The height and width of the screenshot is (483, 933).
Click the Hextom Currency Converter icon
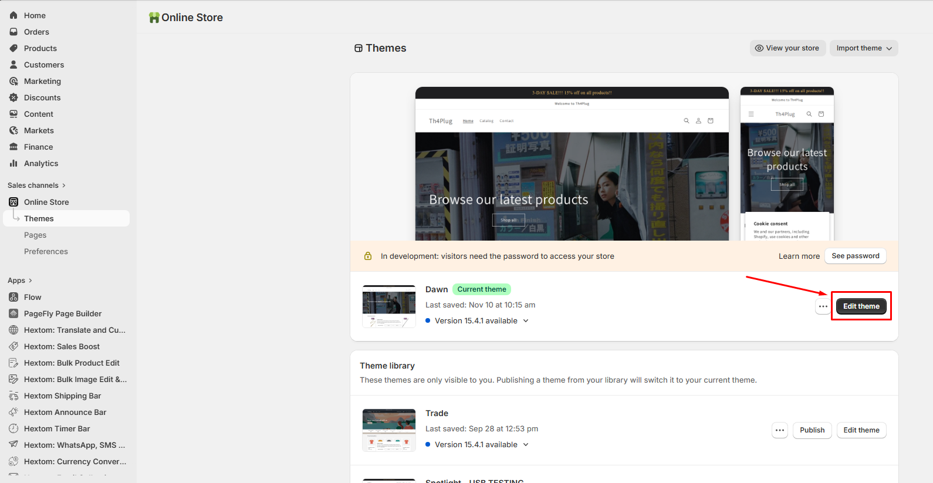(13, 461)
